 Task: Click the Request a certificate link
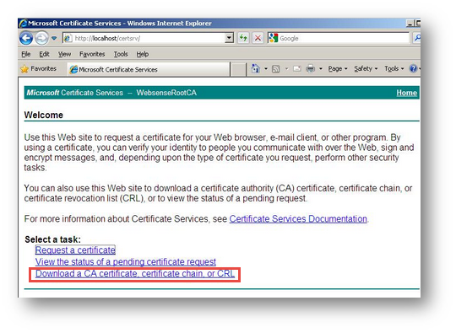tap(75, 250)
